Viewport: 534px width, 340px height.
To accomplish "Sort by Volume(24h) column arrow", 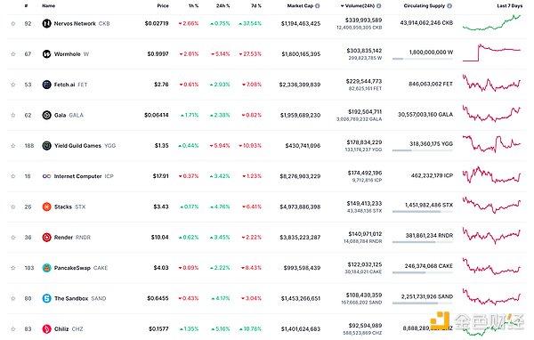I will pyautogui.click(x=343, y=6).
